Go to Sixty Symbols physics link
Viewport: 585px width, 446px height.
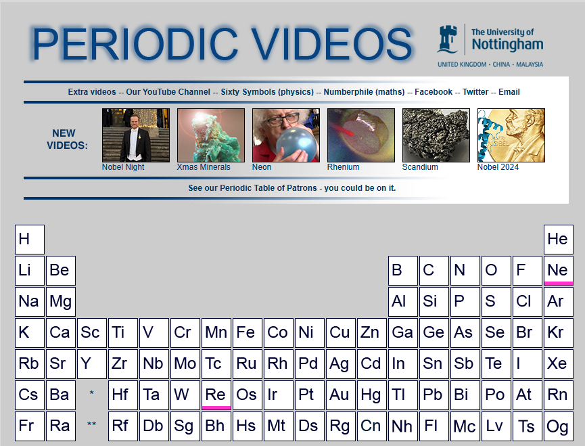(x=267, y=92)
